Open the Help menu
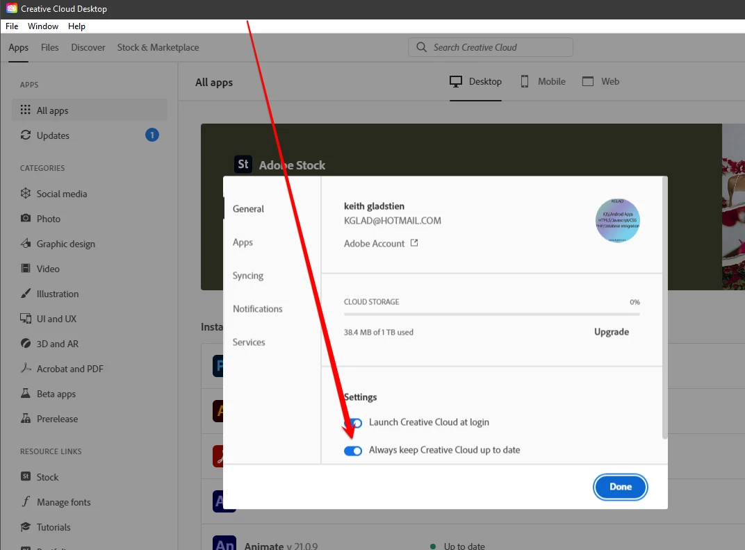 (x=76, y=26)
